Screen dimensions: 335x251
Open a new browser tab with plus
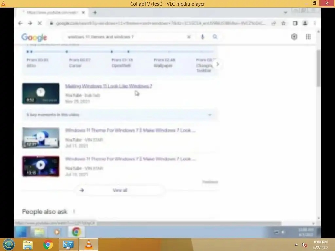95,13
